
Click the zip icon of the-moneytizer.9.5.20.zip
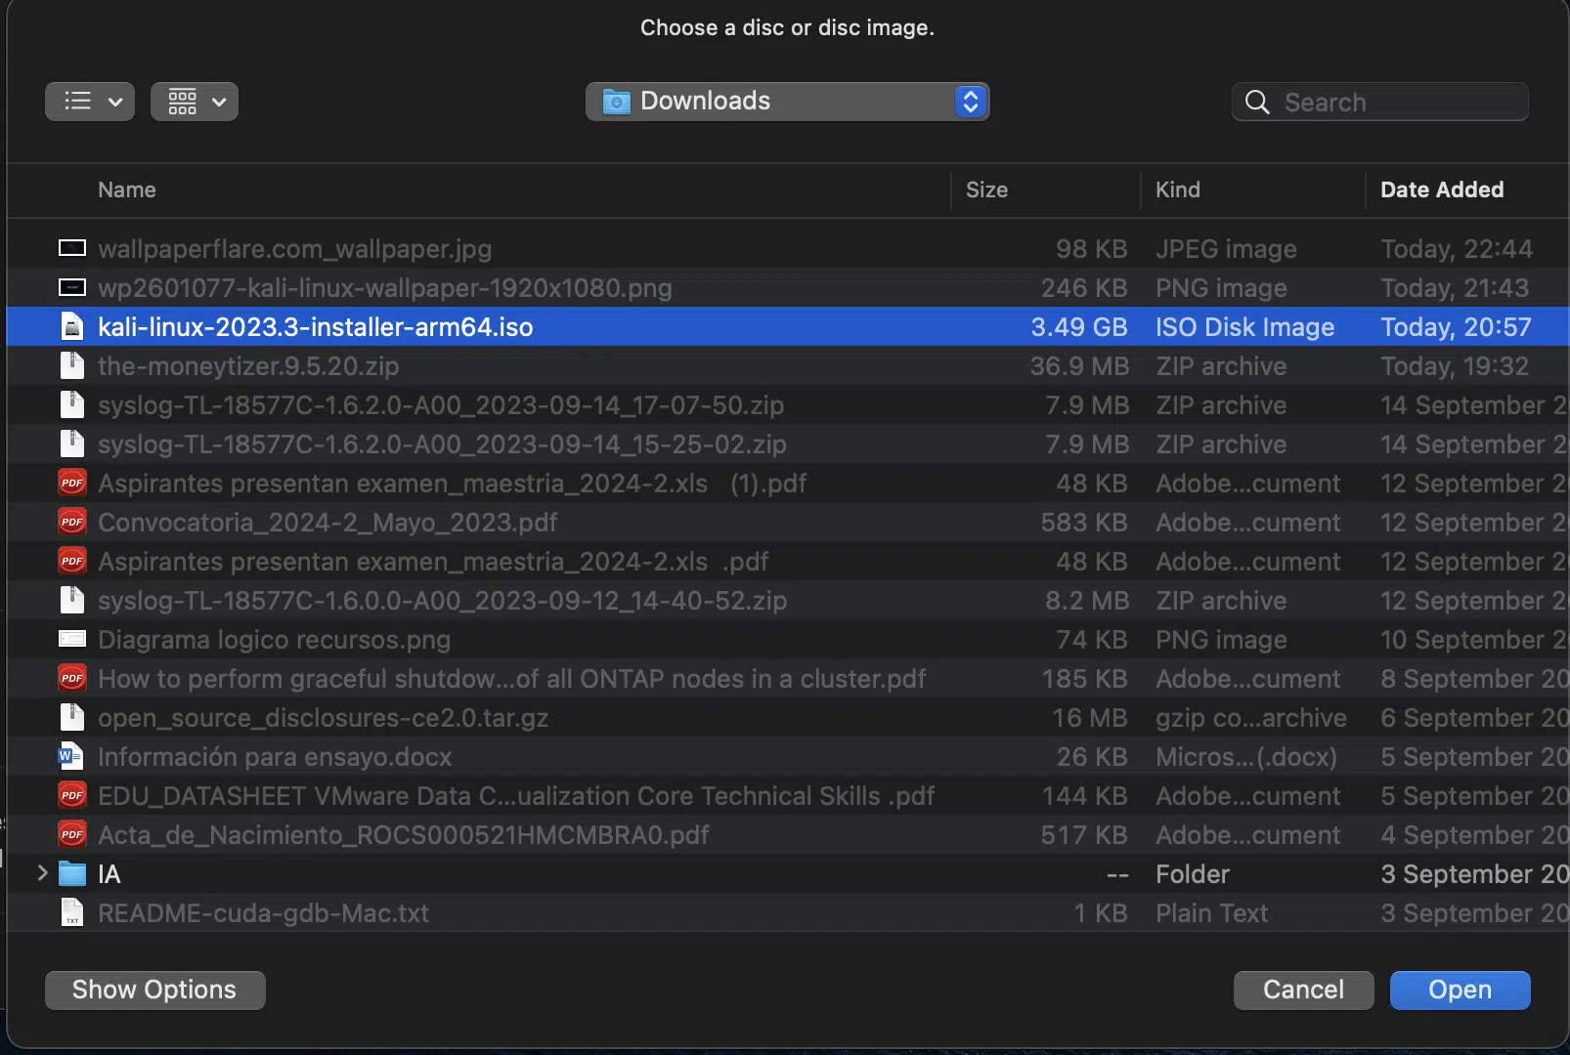click(x=72, y=366)
